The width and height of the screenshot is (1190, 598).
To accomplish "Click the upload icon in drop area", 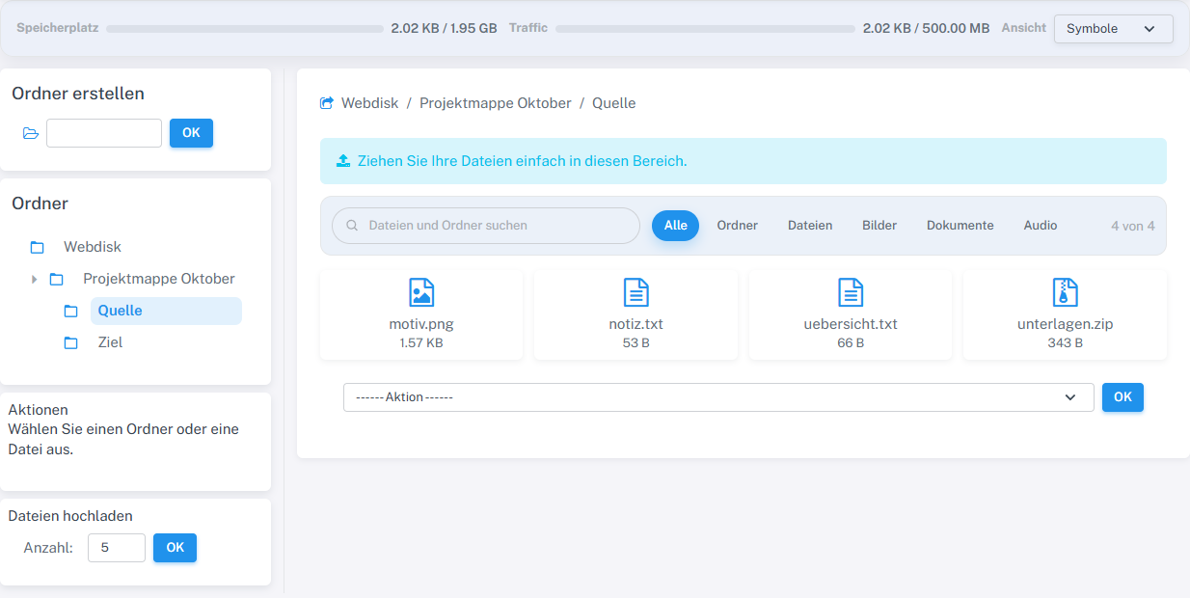I will coord(343,161).
